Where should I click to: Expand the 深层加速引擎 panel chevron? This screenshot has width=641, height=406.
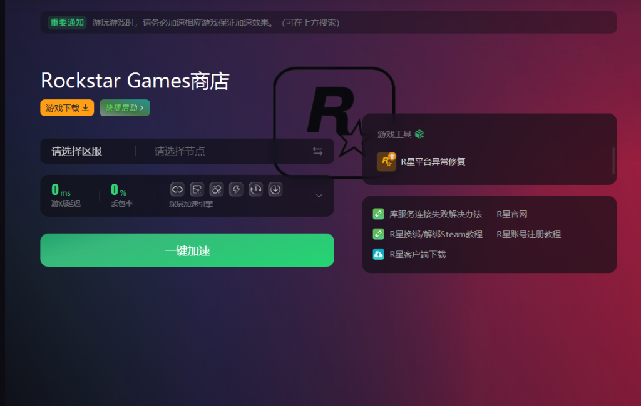319,196
